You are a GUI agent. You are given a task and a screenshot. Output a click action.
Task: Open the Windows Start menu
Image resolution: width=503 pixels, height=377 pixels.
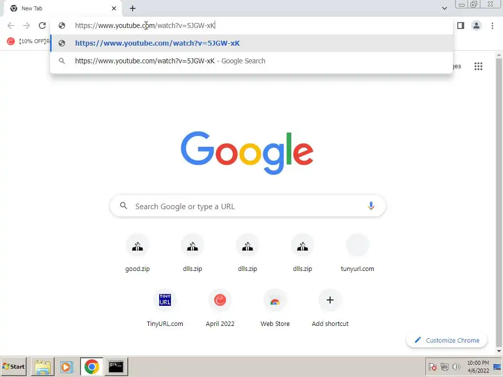pos(13,366)
